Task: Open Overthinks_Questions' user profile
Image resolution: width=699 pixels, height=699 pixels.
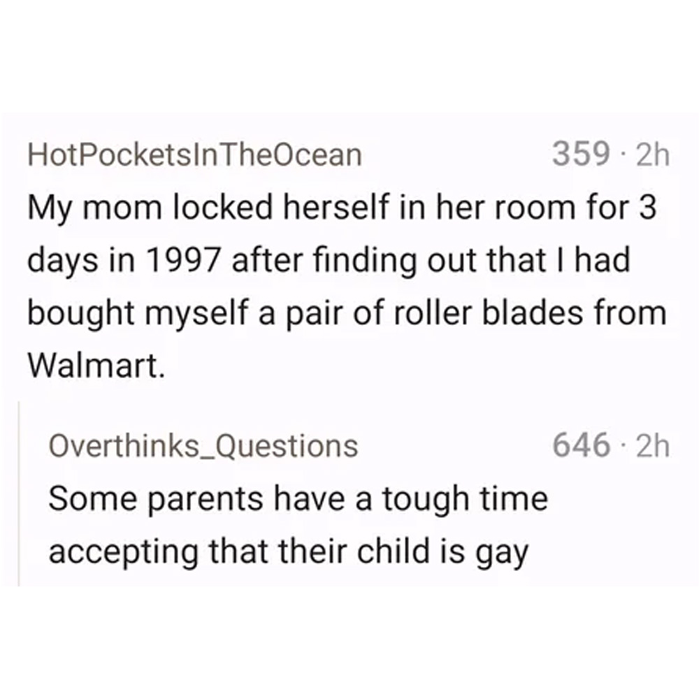Action: coord(202,445)
